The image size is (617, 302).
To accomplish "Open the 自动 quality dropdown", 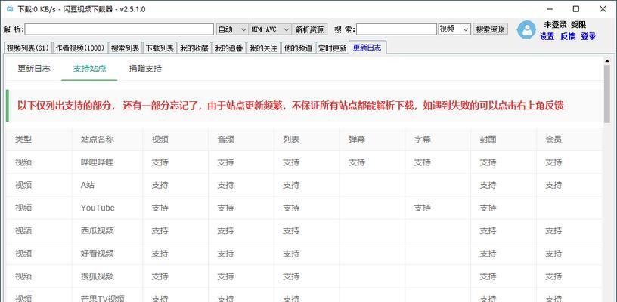I will 232,29.
